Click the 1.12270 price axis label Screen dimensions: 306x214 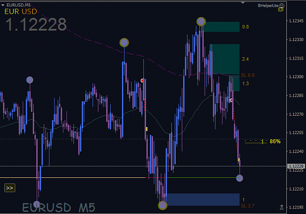pyautogui.click(x=296, y=114)
